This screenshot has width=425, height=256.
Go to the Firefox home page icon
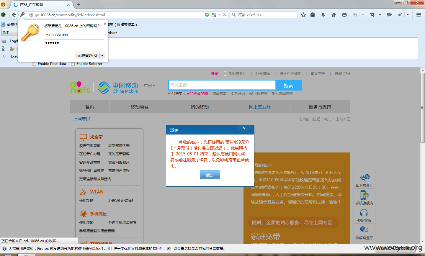point(334,15)
